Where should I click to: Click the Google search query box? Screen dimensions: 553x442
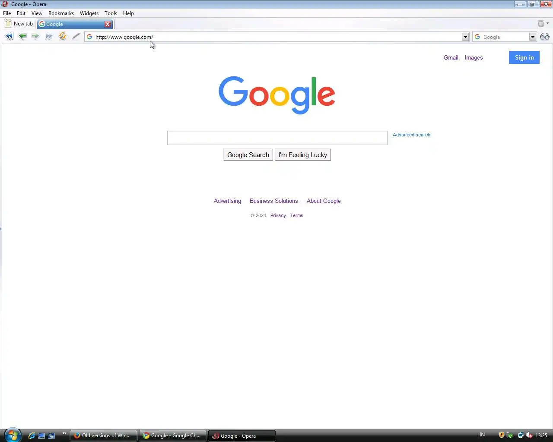click(277, 138)
